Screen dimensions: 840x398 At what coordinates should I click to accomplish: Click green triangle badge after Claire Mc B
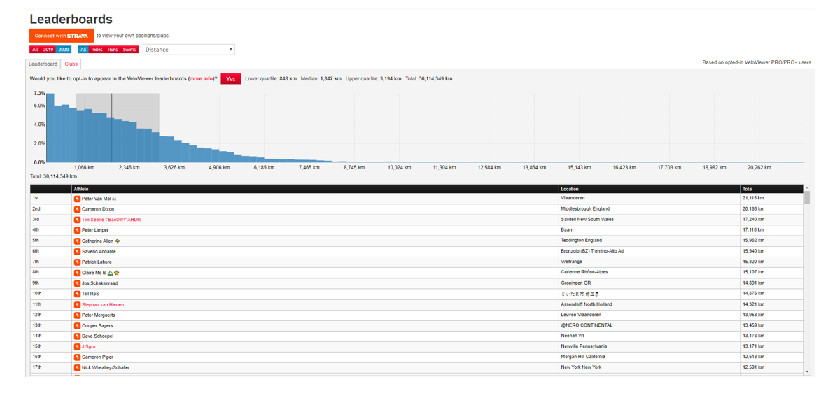[110, 273]
